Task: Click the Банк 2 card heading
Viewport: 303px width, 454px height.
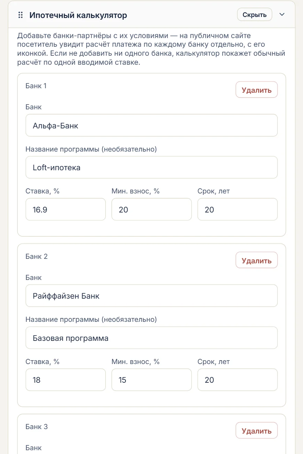Action: (37, 256)
